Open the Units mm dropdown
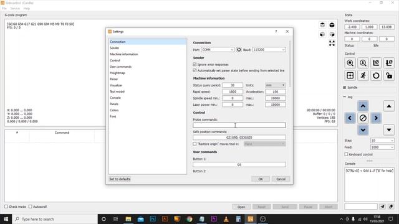The height and width of the screenshot is (224, 399). click(276, 85)
